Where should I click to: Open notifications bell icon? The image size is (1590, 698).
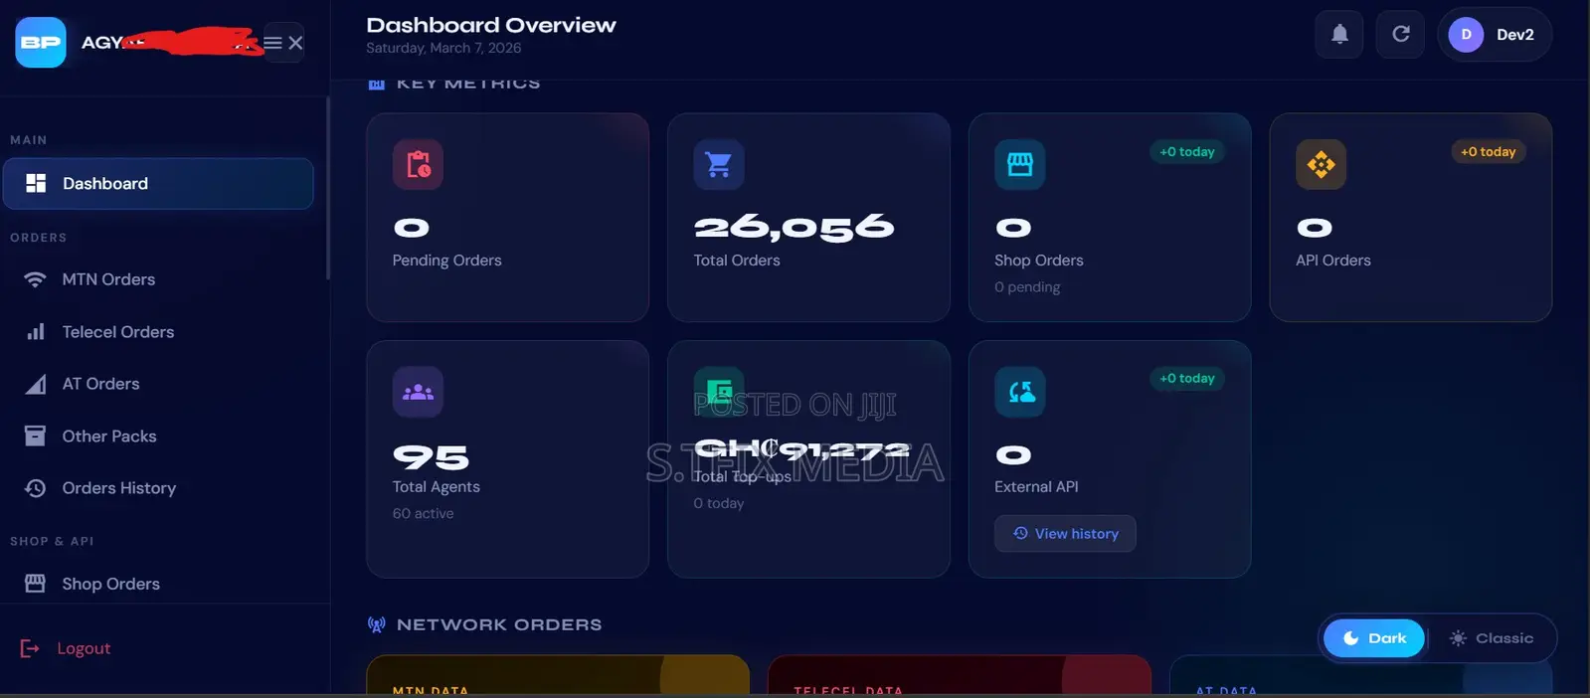(1339, 34)
